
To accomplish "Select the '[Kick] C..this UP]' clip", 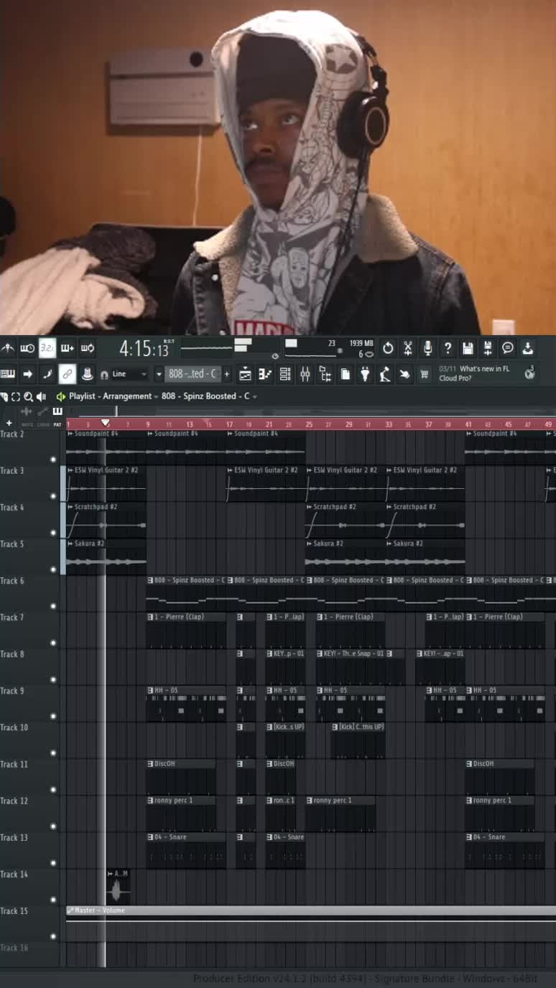I will [x=358, y=742].
